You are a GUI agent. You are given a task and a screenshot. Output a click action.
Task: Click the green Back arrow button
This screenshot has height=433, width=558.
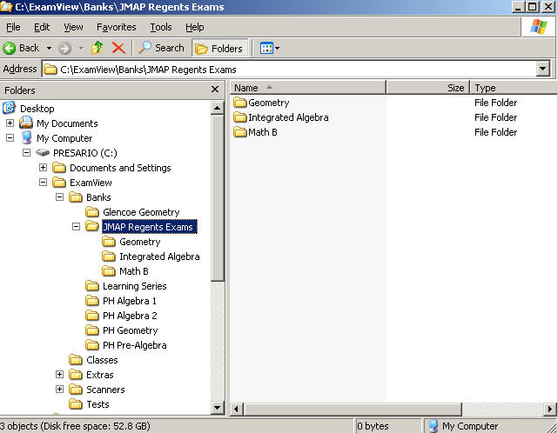coord(10,48)
